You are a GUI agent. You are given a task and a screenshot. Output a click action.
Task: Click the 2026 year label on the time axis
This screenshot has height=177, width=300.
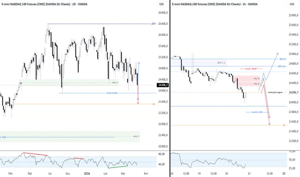click(x=87, y=173)
